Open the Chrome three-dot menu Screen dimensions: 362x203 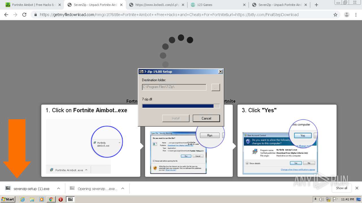point(356,15)
